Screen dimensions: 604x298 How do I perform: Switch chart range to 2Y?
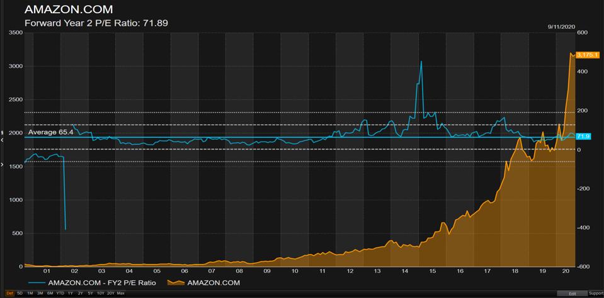coord(80,294)
